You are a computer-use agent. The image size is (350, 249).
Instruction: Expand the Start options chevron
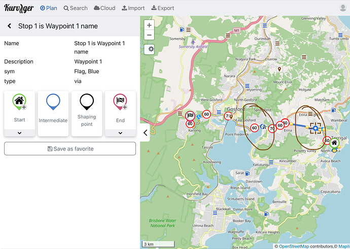tap(19, 133)
